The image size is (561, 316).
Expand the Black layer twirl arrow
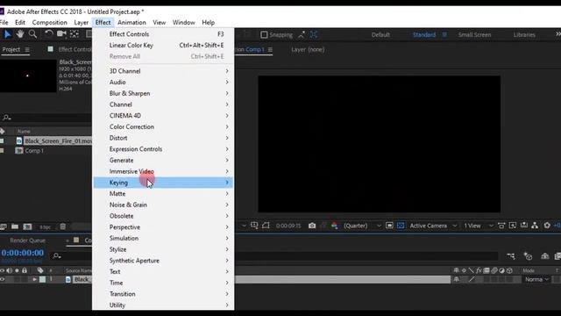point(35,279)
